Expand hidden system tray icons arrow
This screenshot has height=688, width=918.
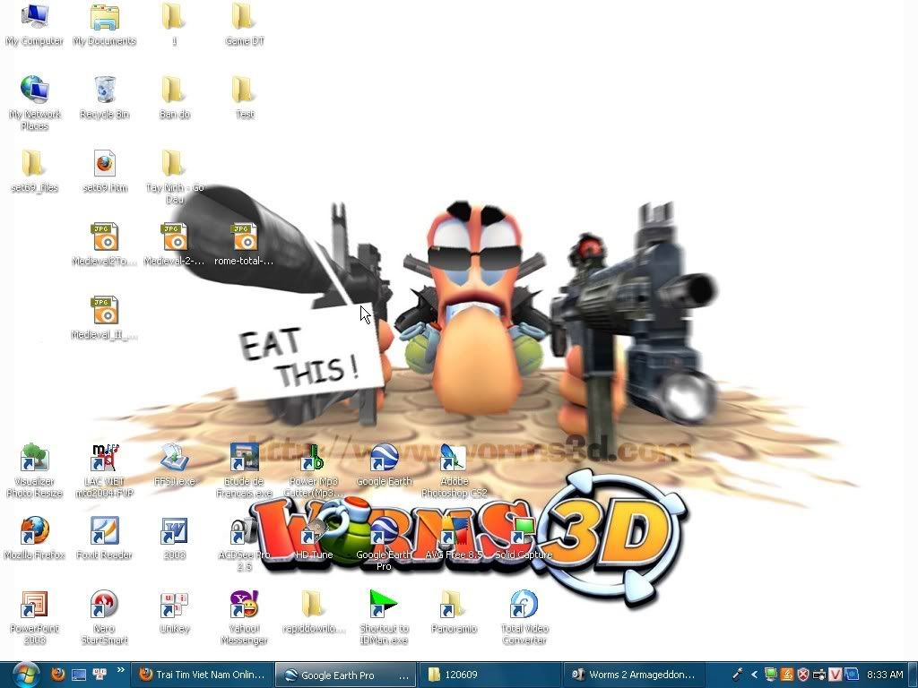coord(754,675)
